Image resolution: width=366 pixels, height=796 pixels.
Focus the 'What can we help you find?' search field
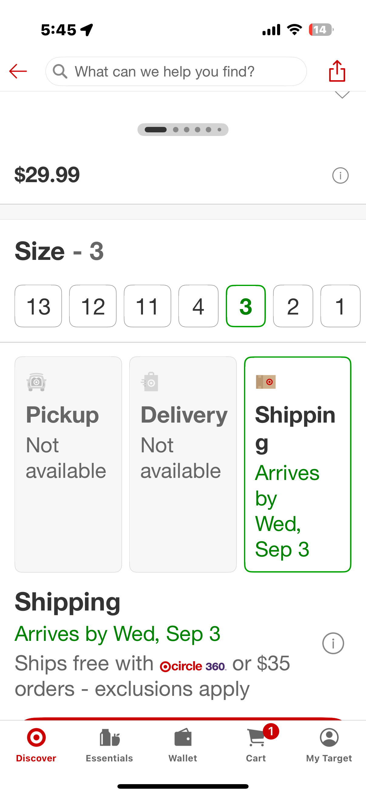click(176, 71)
